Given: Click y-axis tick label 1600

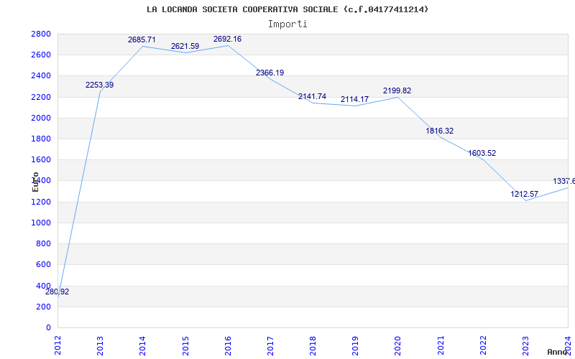Looking at the screenshot, I should 41,159.
